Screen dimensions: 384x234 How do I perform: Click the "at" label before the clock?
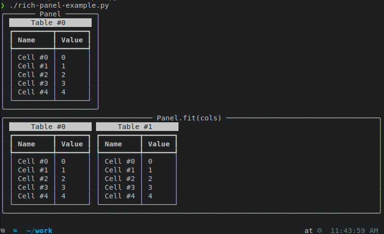pyautogui.click(x=309, y=231)
